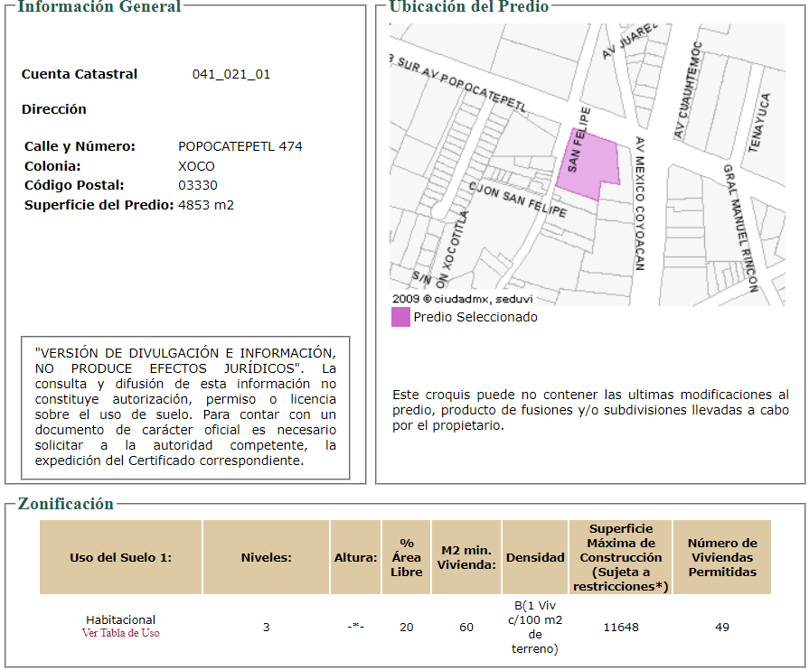
Task: Open the 'Ver Tabla de Uso' link
Action: point(120,633)
